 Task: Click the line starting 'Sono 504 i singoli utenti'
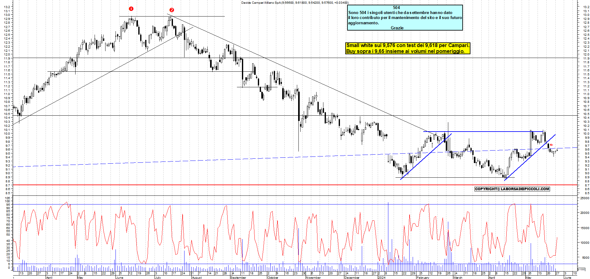coord(400,12)
